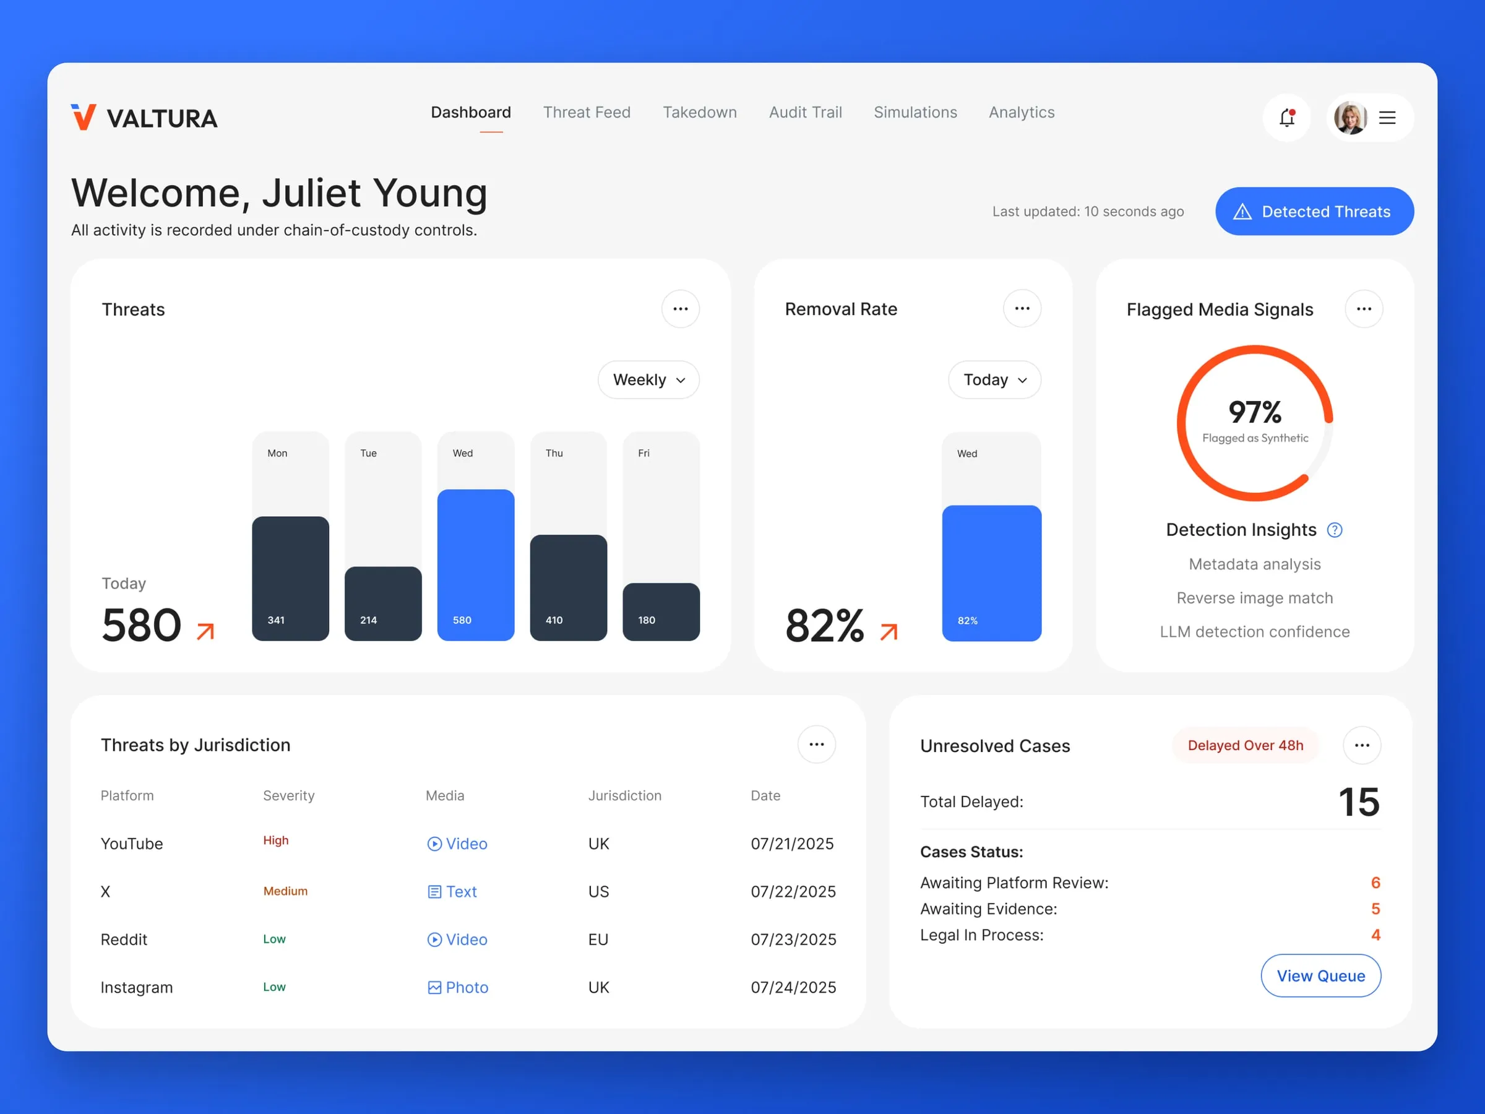The image size is (1485, 1114).
Task: Switch to the Dashboard tab
Action: pos(471,112)
